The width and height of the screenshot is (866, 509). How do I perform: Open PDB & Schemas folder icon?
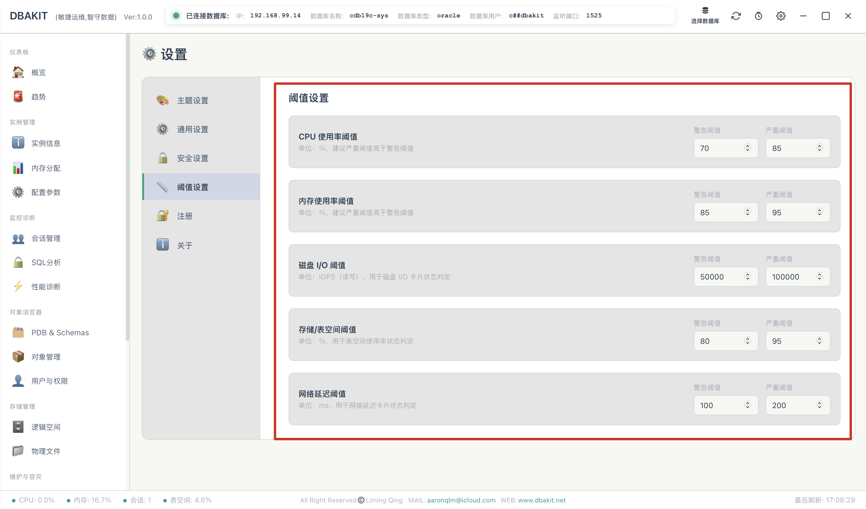click(x=18, y=333)
